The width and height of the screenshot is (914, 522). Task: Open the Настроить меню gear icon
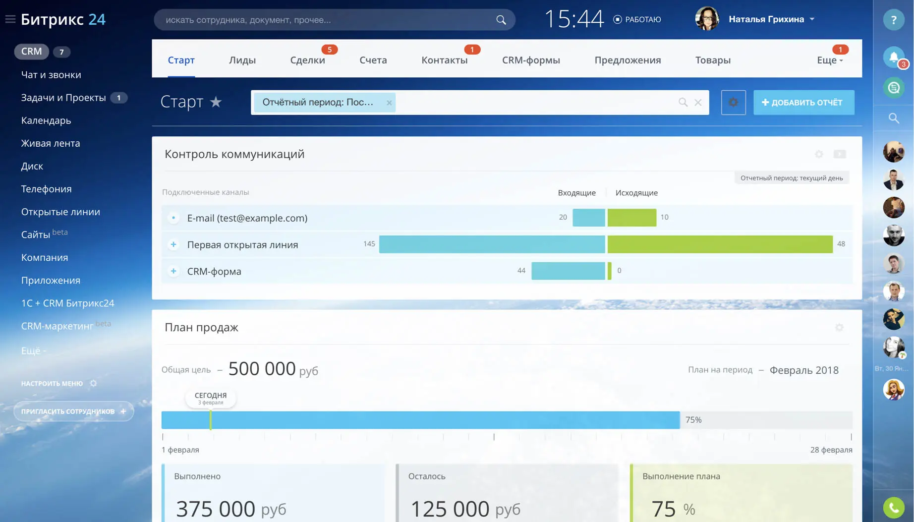click(94, 383)
